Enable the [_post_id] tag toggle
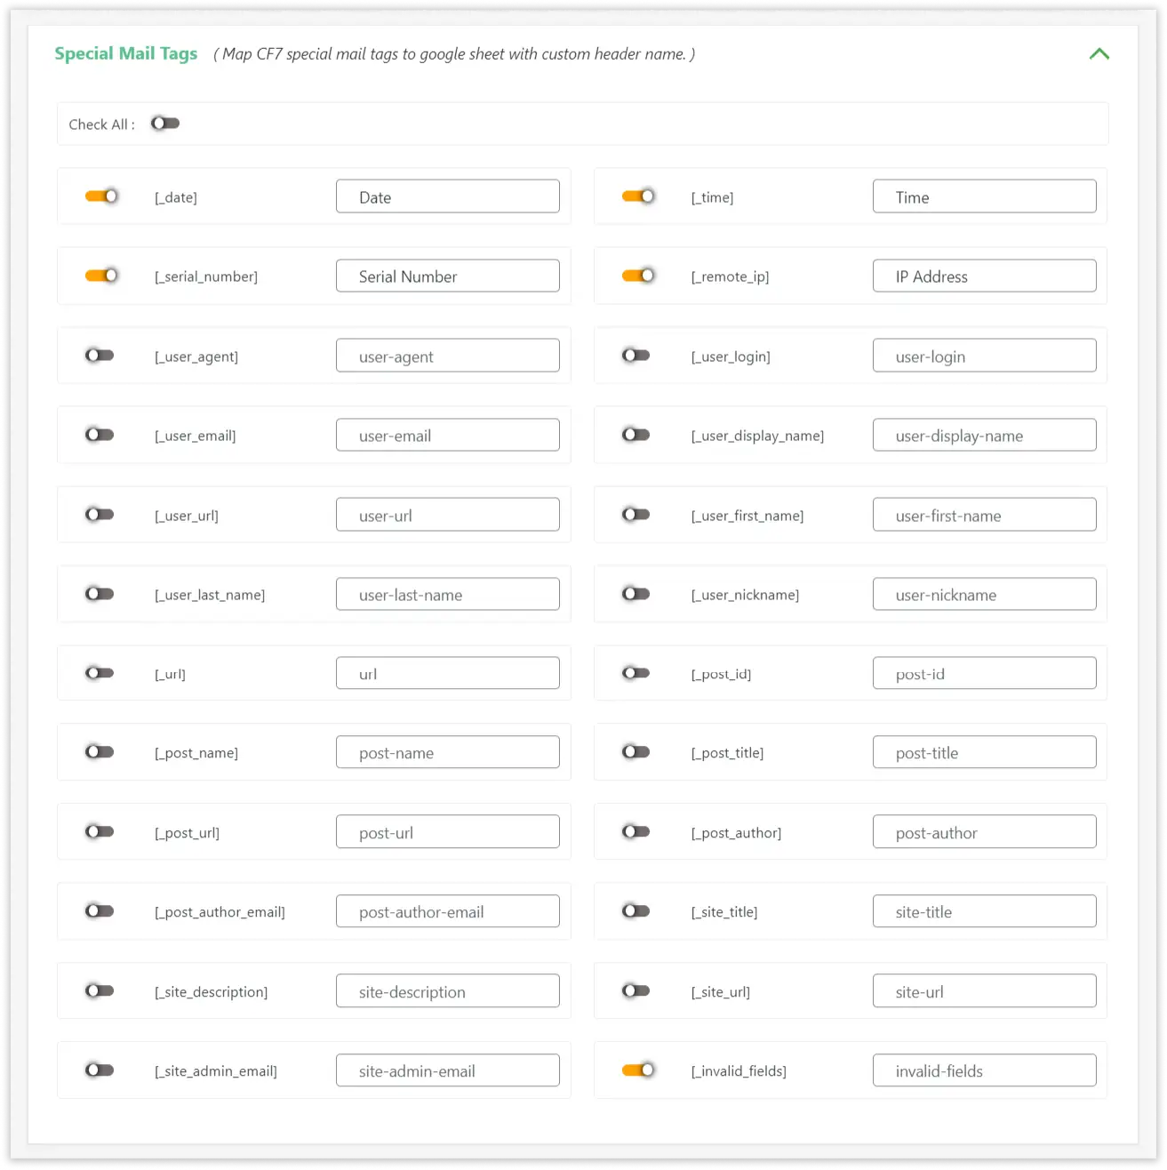Screen dimensions: 1167x1170 [x=636, y=673]
